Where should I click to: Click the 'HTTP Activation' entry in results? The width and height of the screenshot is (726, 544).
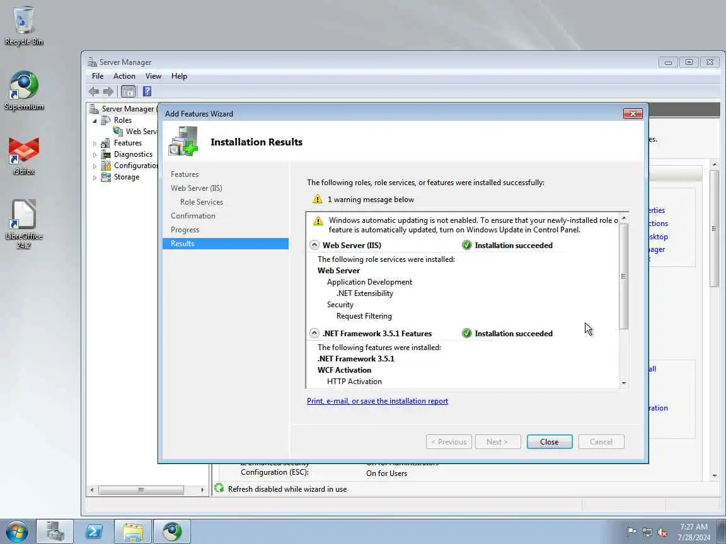pyautogui.click(x=354, y=382)
